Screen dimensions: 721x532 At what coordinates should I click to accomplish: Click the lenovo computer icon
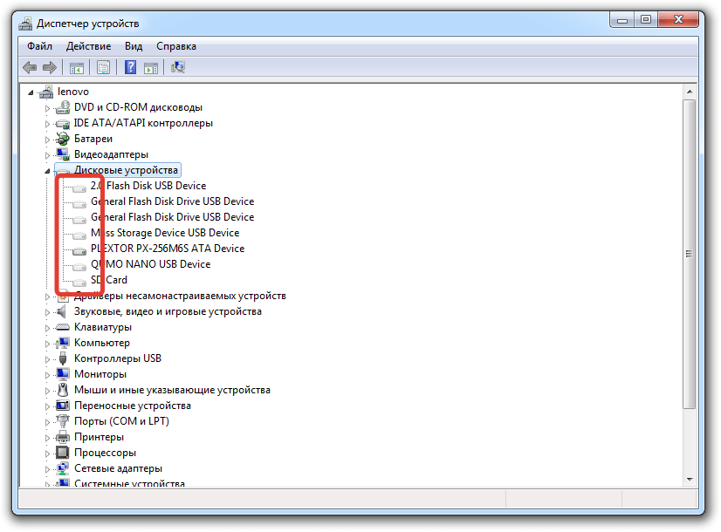coord(46,92)
